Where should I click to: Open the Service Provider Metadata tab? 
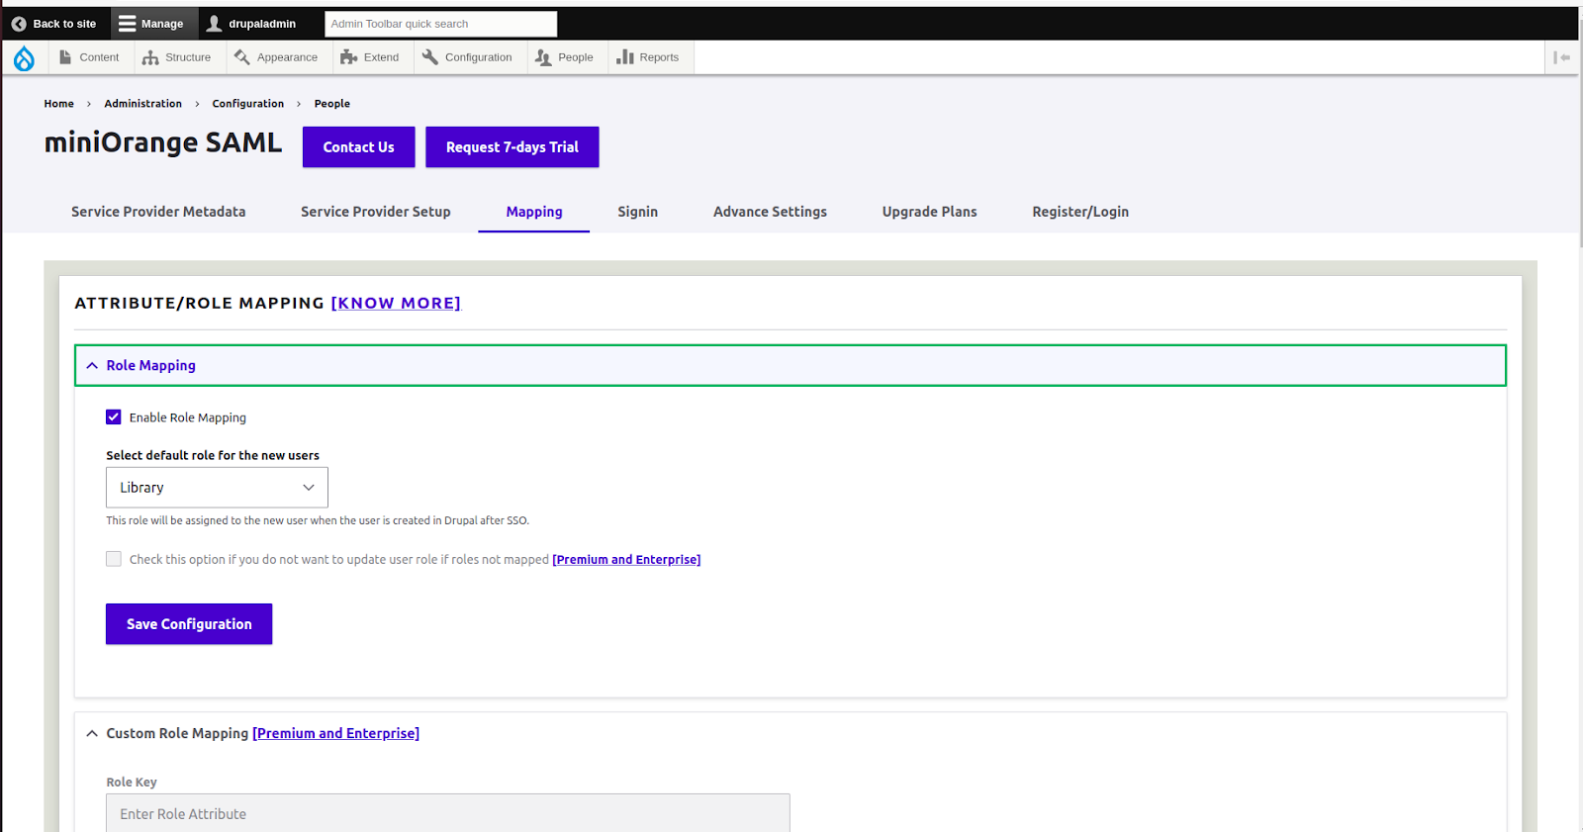158,212
